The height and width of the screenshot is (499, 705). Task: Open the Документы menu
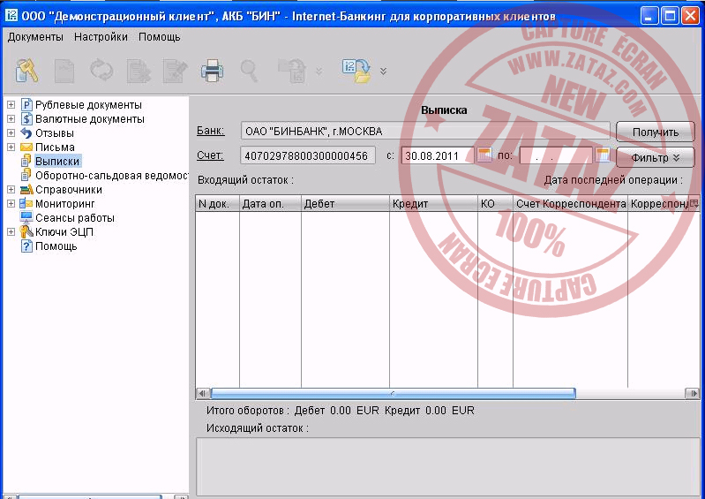35,37
